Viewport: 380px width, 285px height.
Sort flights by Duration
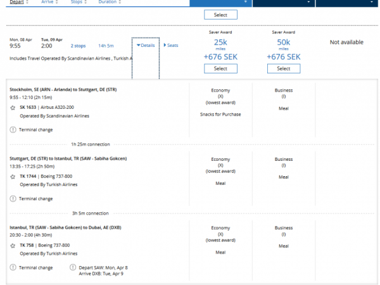point(110,3)
